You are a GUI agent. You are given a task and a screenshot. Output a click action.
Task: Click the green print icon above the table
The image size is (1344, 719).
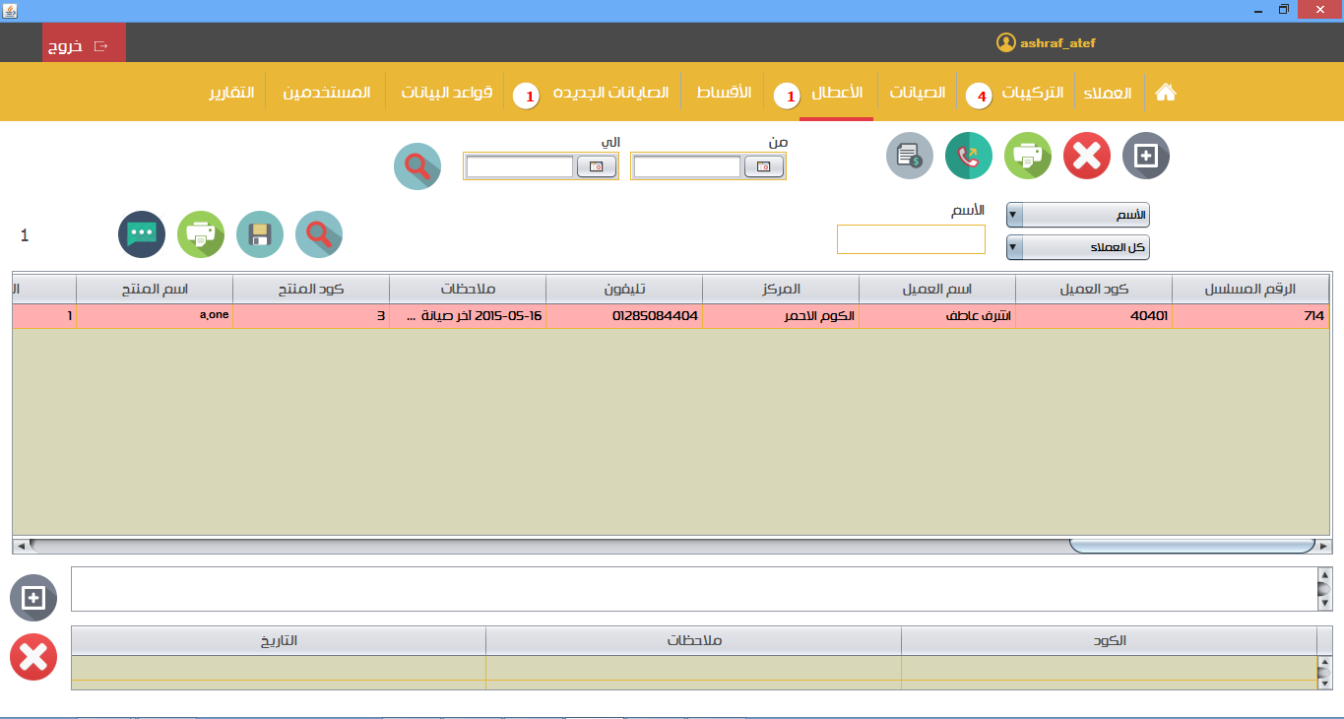(x=201, y=234)
